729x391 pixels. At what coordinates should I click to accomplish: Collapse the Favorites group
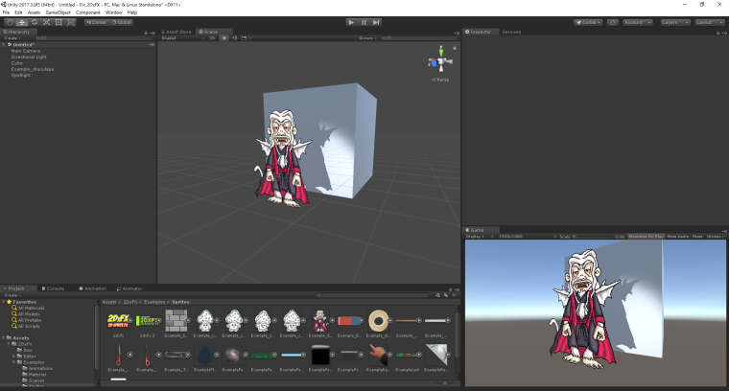click(4, 302)
